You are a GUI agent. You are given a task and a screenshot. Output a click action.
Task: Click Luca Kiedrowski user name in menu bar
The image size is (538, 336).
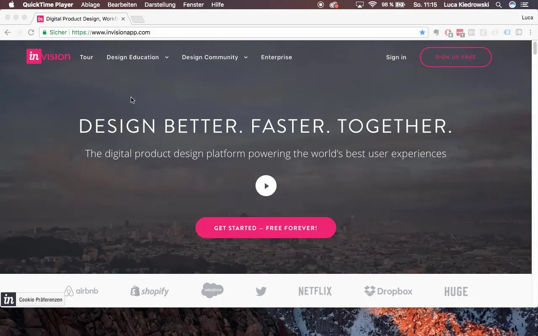tap(467, 5)
